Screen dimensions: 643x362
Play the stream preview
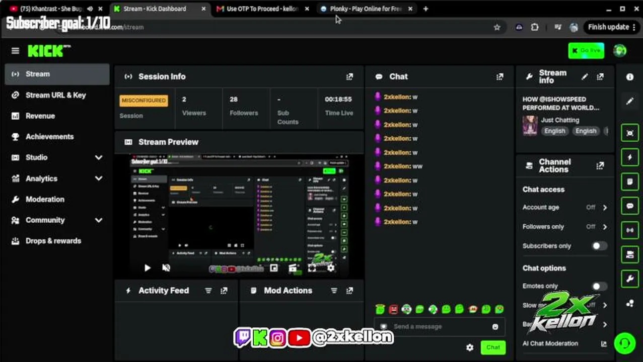(148, 268)
